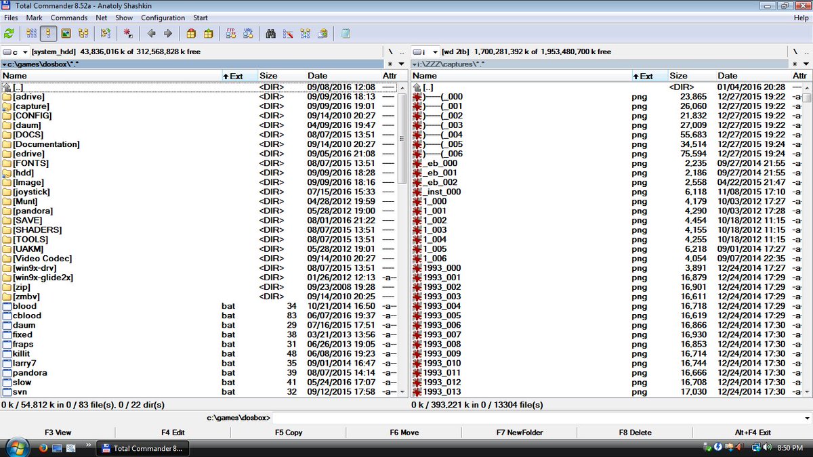Select the pandora bat file row
The width and height of the screenshot is (813, 457).
click(198, 372)
